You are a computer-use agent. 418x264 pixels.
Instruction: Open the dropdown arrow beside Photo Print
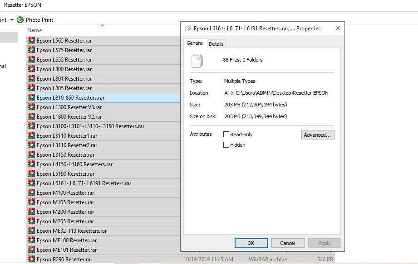pyautogui.click(x=12, y=20)
